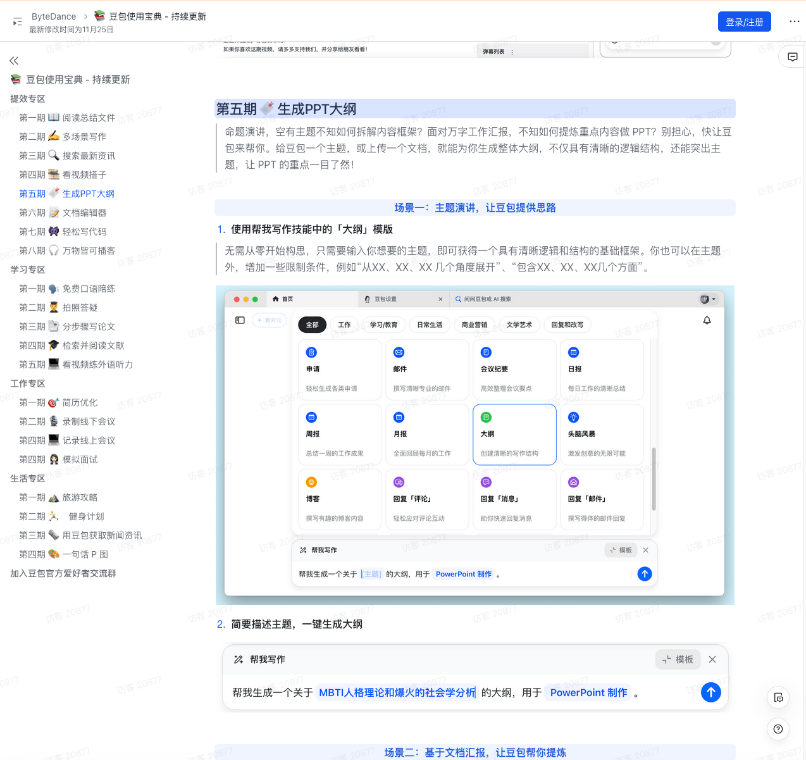Screen dimensions: 806x760
Task: Click the 回复「评论」 card icon
Action: click(x=399, y=482)
